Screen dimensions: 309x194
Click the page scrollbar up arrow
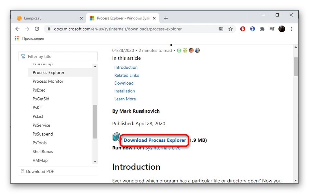pos(296,47)
